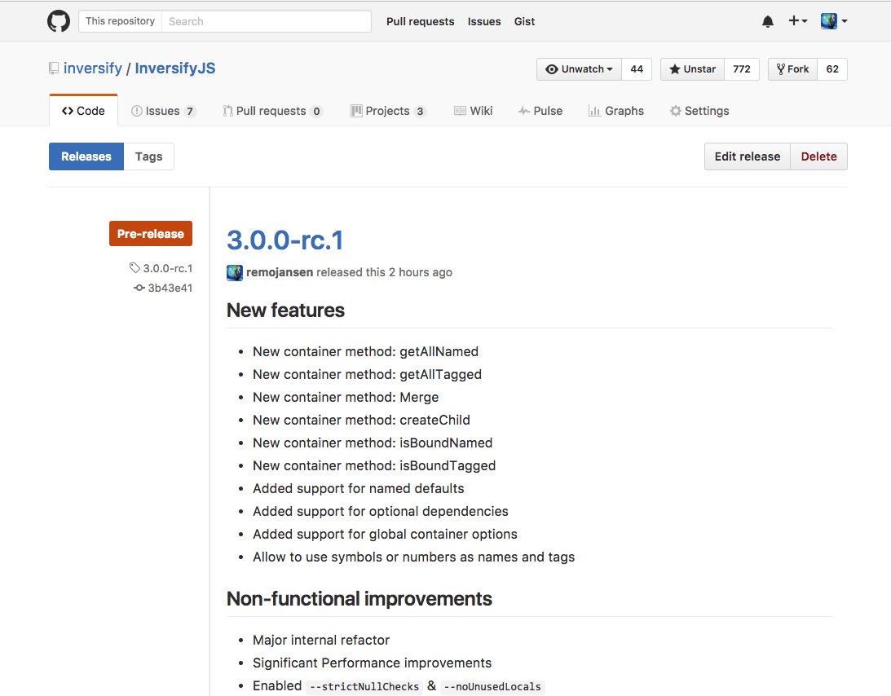Click 'New container method: getAllTagged'
Viewport: 891px width, 696px height.
[367, 374]
